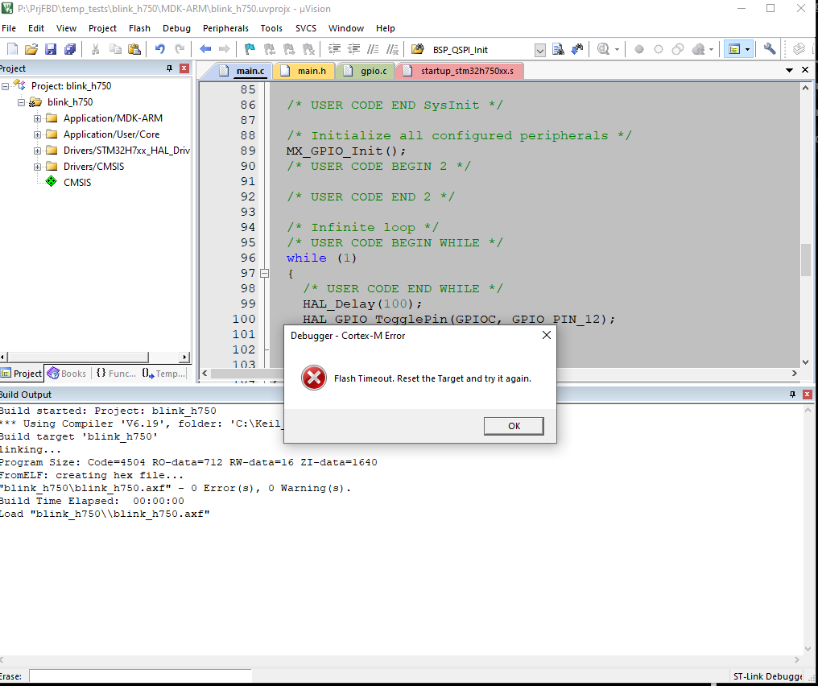This screenshot has height=686, width=818.
Task: Select the Save All toolbar icon
Action: [70, 48]
